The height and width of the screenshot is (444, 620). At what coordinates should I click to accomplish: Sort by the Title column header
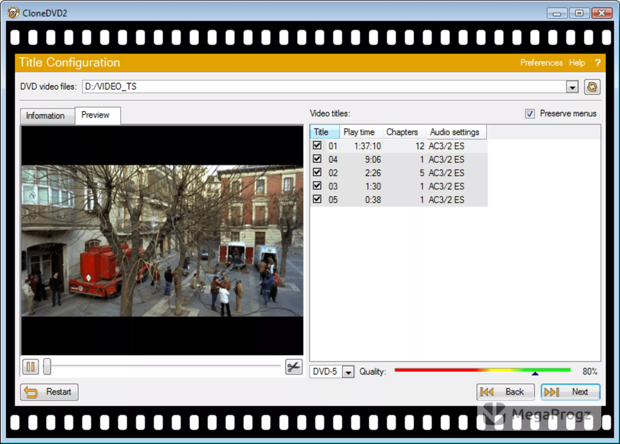click(x=325, y=132)
